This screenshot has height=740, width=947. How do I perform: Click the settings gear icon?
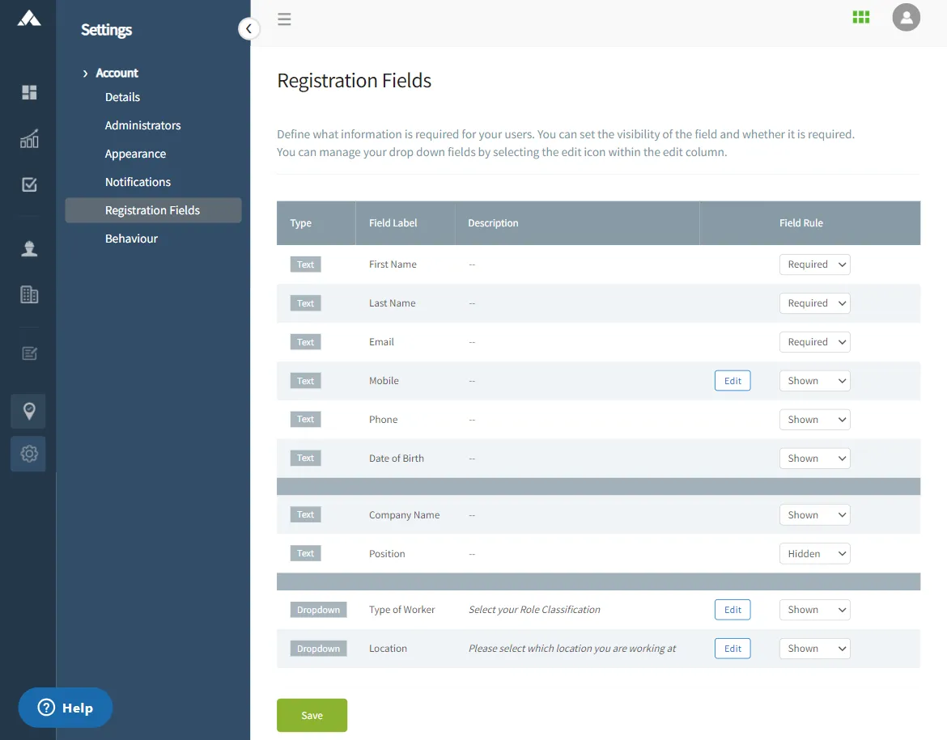coord(29,454)
